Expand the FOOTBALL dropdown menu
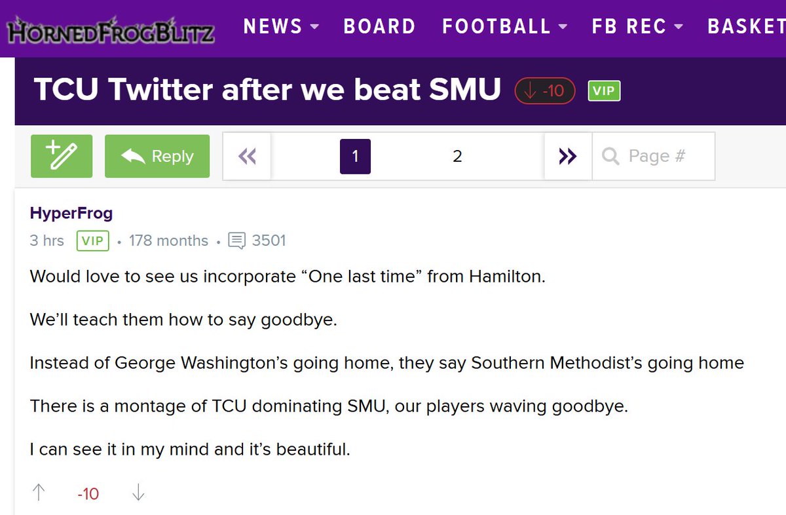This screenshot has width=786, height=515. (504, 26)
